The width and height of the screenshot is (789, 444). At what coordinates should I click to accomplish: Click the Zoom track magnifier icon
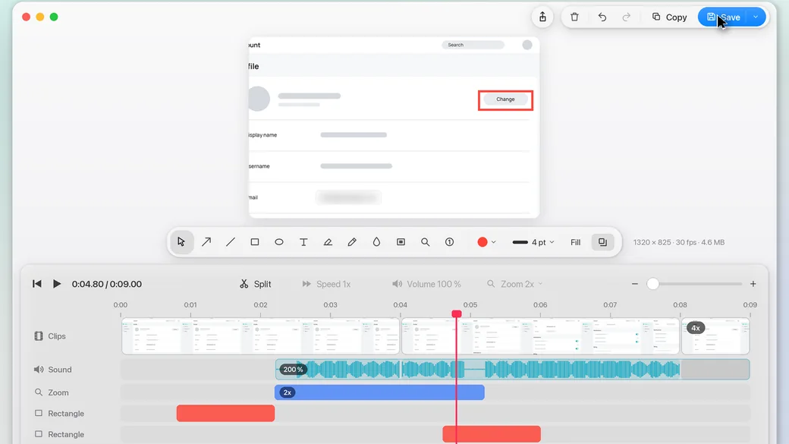point(38,392)
